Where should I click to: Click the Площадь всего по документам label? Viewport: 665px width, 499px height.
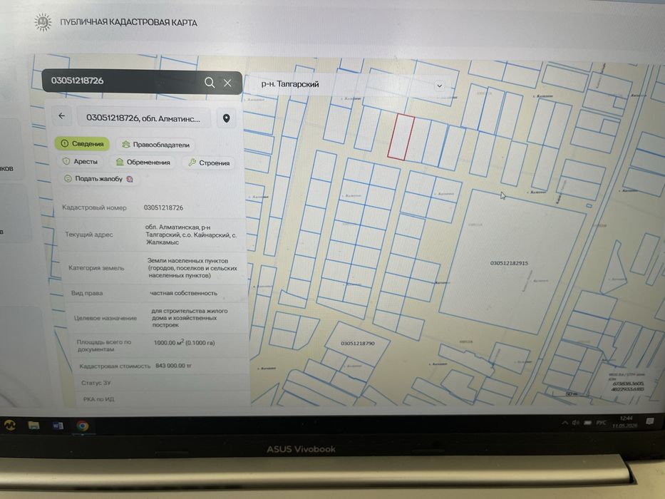[104, 346]
